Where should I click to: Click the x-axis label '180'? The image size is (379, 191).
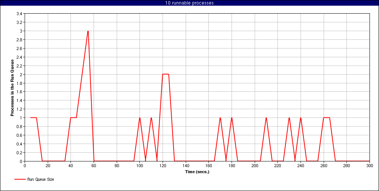(232, 166)
